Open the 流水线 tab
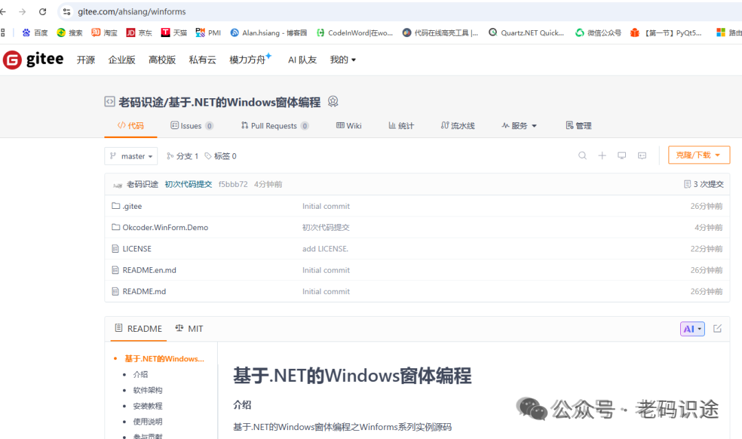This screenshot has height=439, width=742. click(x=458, y=125)
